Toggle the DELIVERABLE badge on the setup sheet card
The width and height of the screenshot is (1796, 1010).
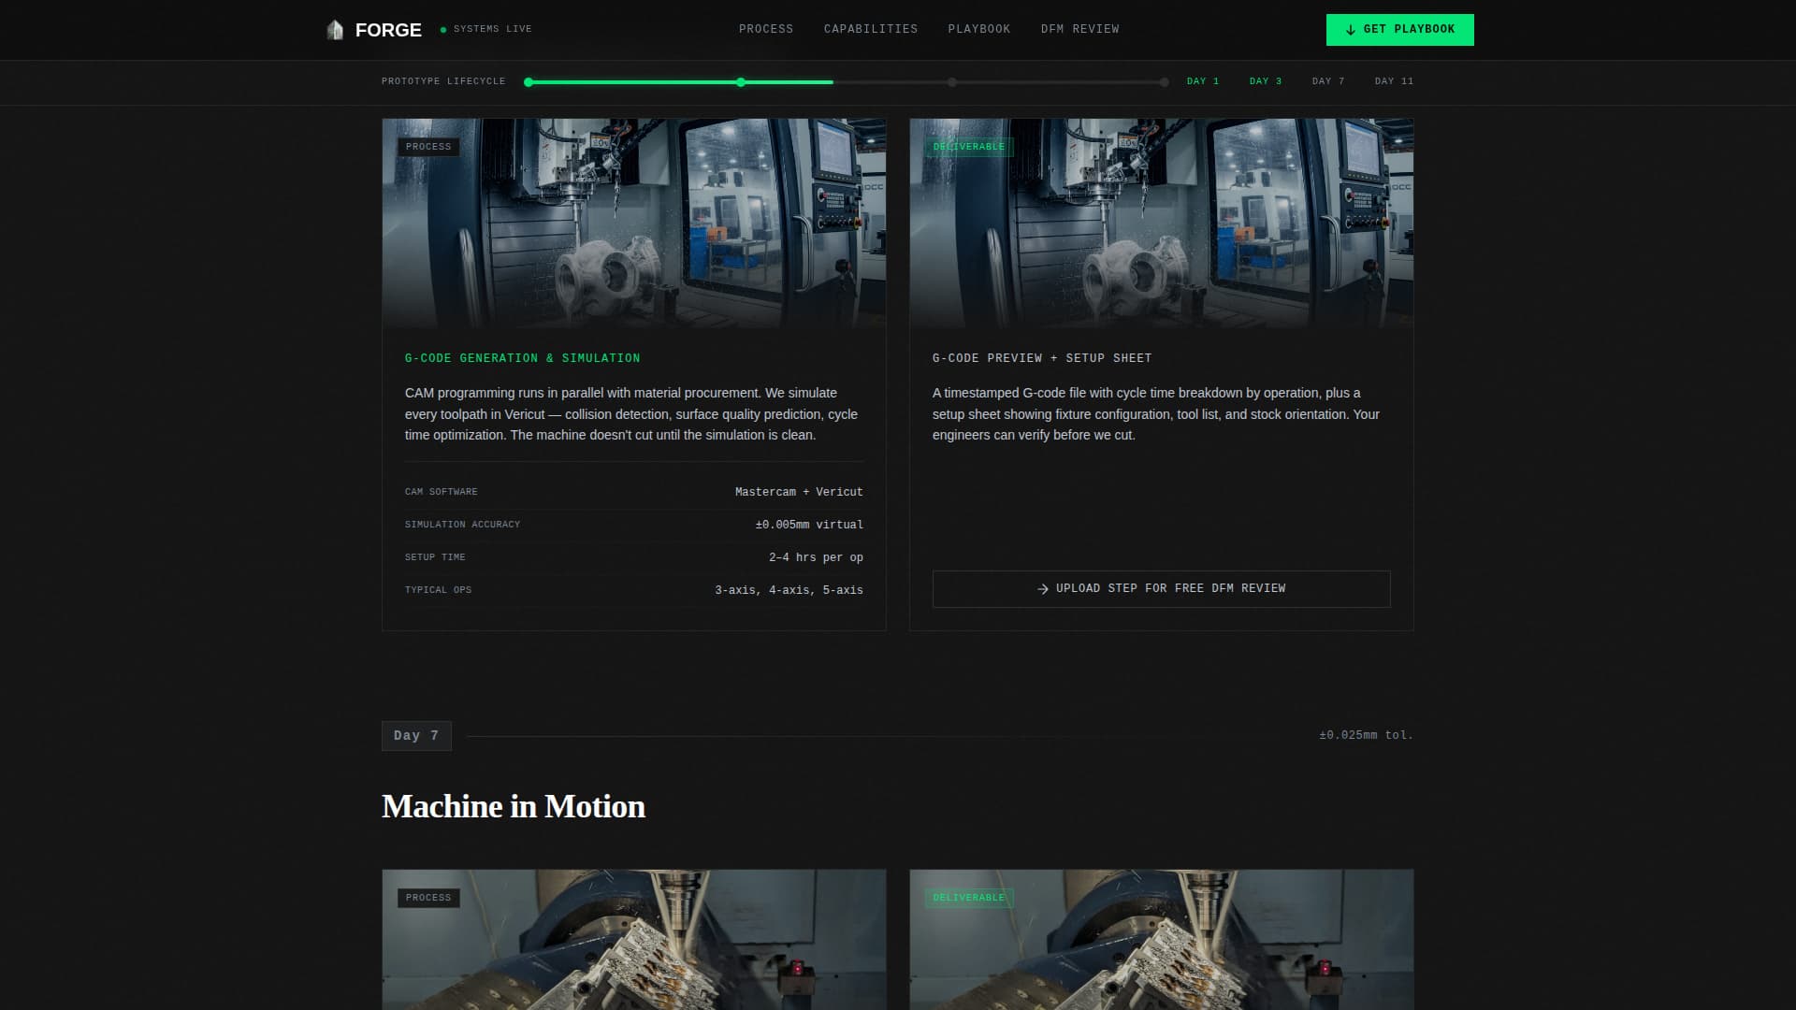pyautogui.click(x=969, y=147)
